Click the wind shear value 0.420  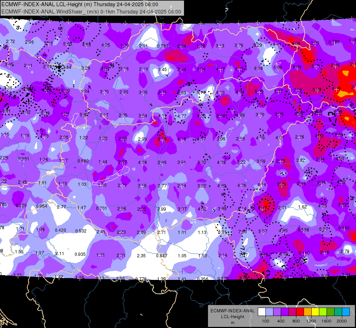(x=61, y=230)
